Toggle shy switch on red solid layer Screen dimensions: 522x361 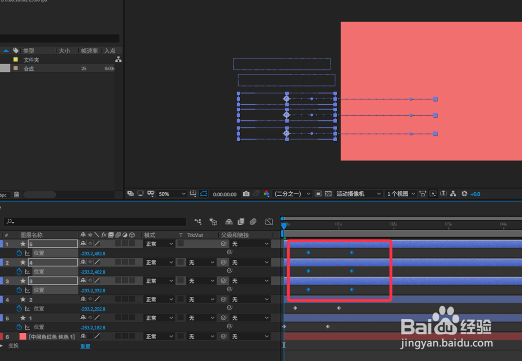83,337
